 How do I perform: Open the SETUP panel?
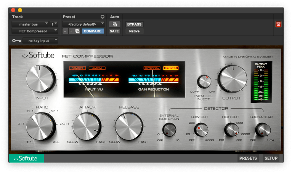pyautogui.click(x=271, y=158)
